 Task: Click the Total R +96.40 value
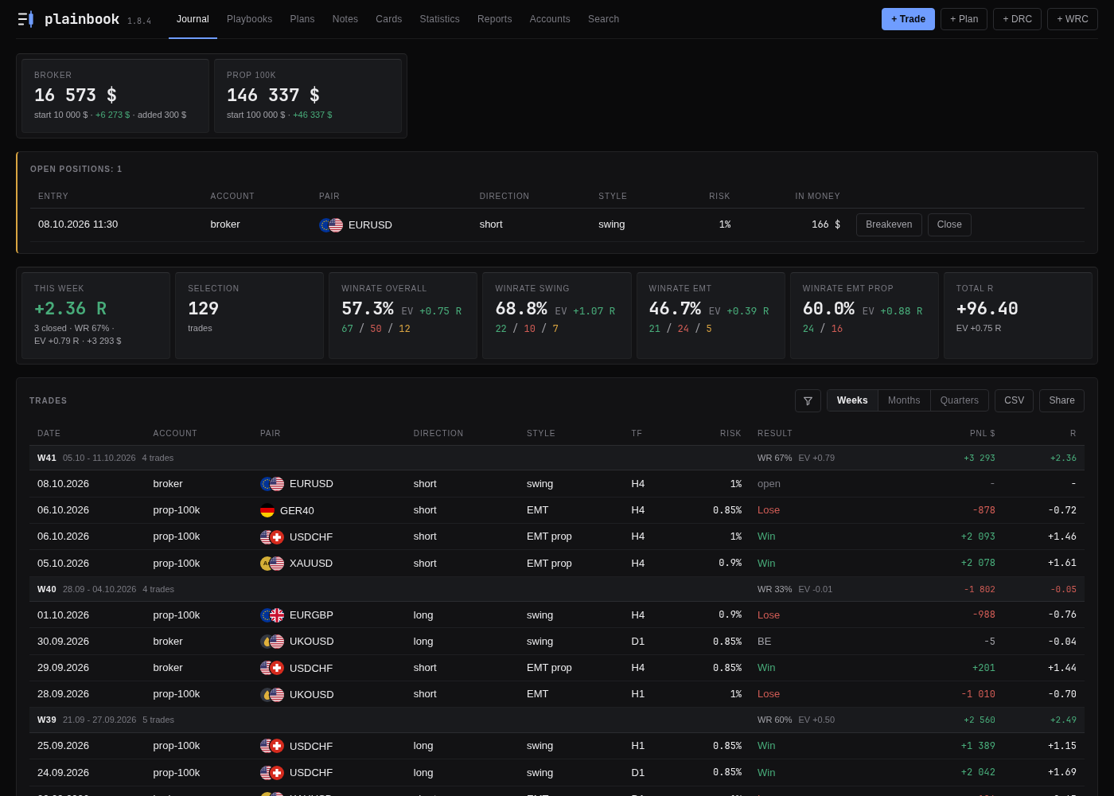[x=987, y=309]
